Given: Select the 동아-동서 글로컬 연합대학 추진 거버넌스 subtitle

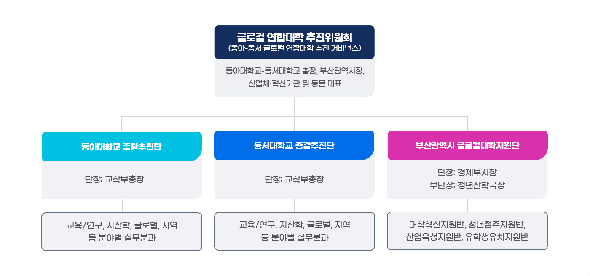Looking at the screenshot, I should [294, 48].
